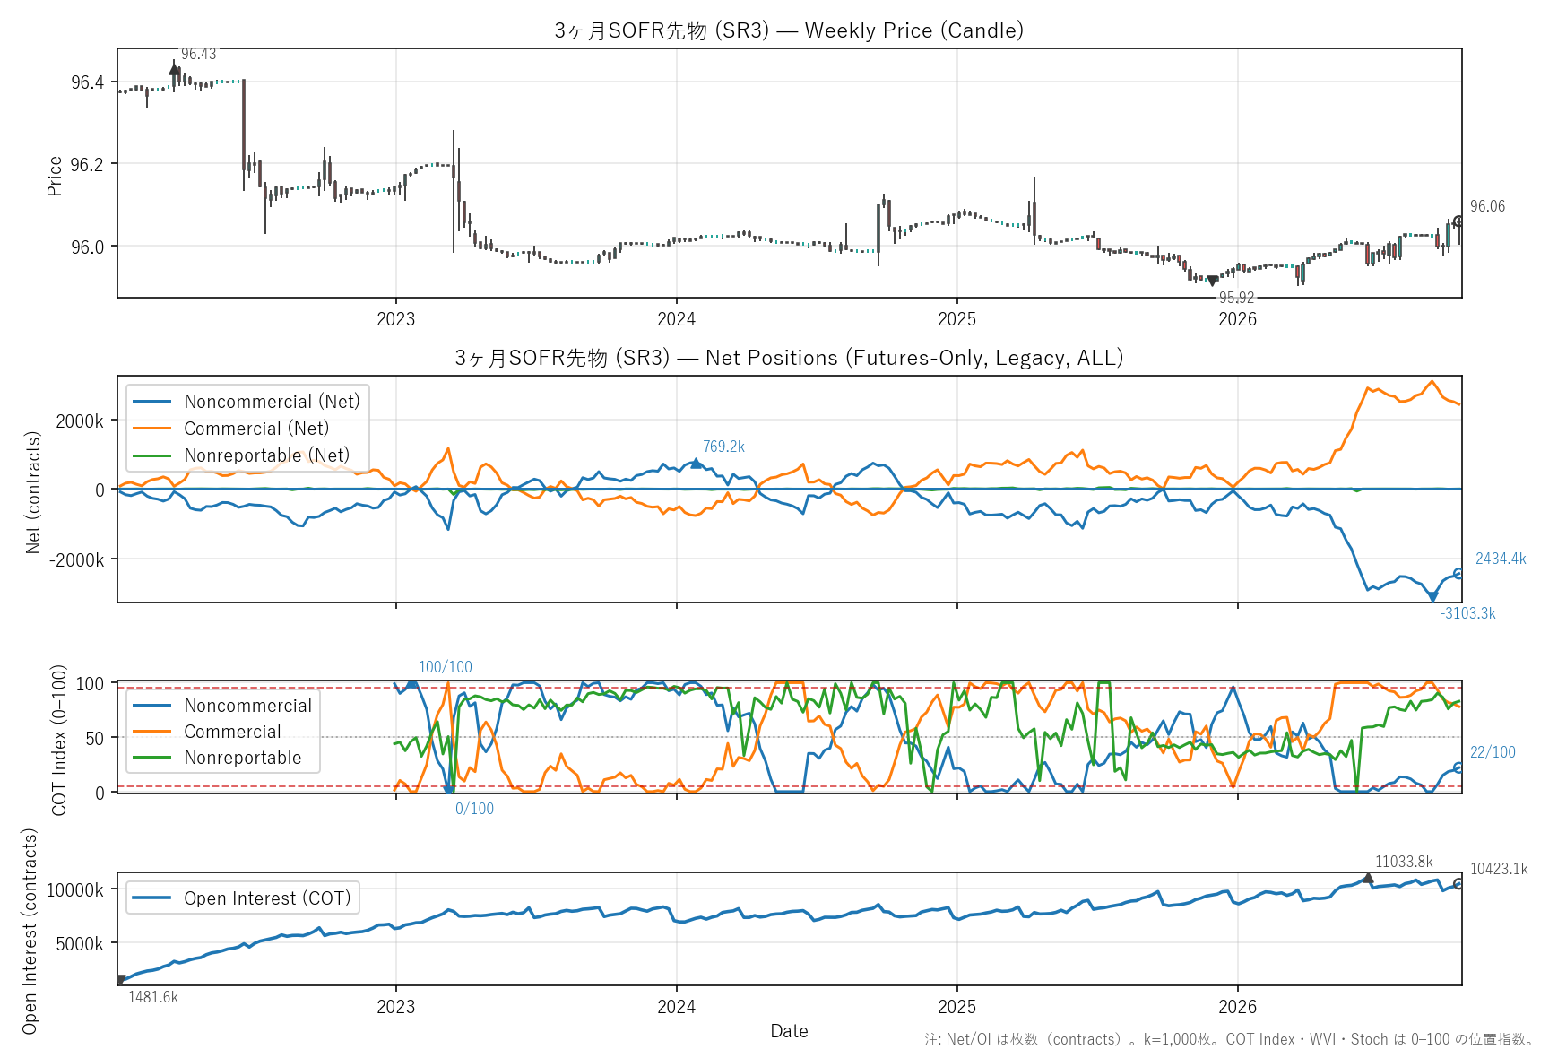Click the -2434.4k latest net label

[1498, 559]
